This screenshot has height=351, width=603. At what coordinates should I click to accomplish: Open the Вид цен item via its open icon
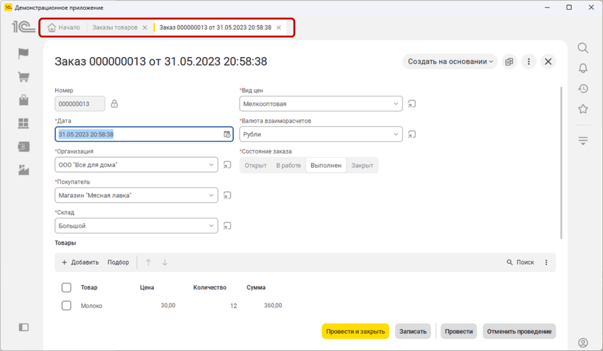coord(412,104)
